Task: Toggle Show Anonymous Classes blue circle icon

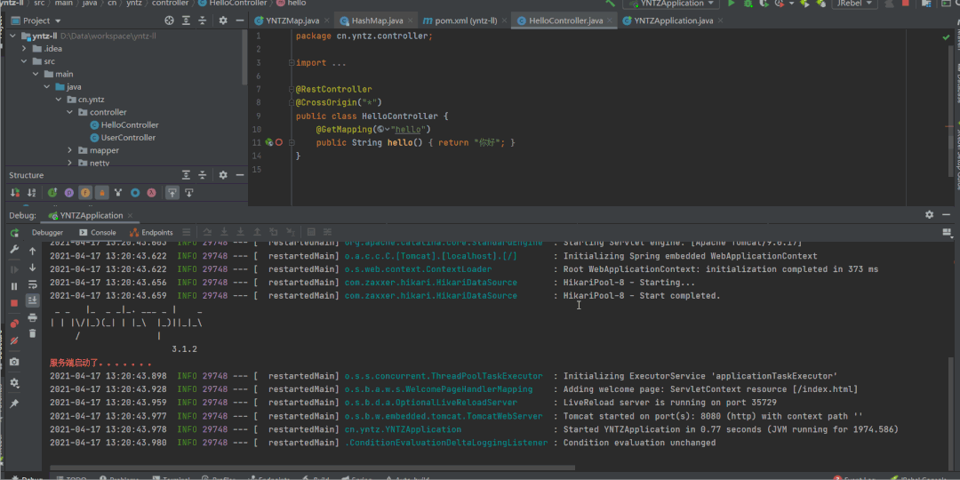Action: pos(135,193)
